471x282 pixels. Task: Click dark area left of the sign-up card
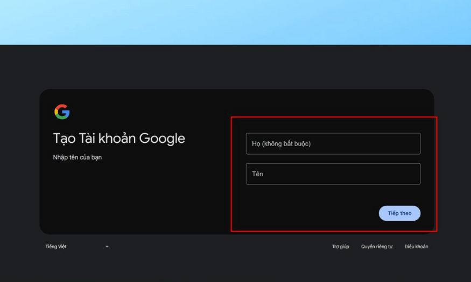19,161
